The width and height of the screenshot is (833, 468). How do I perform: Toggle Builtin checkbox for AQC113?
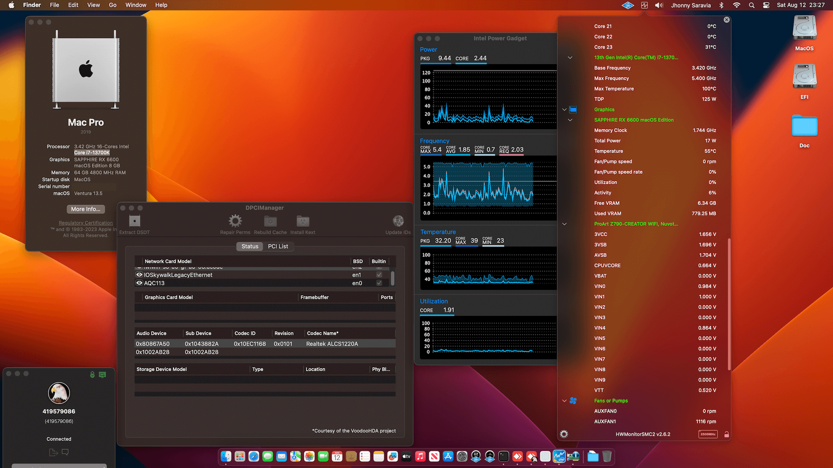[379, 283]
